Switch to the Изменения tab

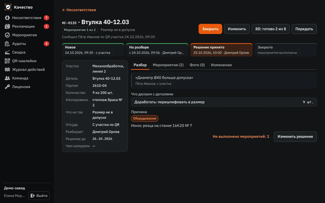(221, 65)
